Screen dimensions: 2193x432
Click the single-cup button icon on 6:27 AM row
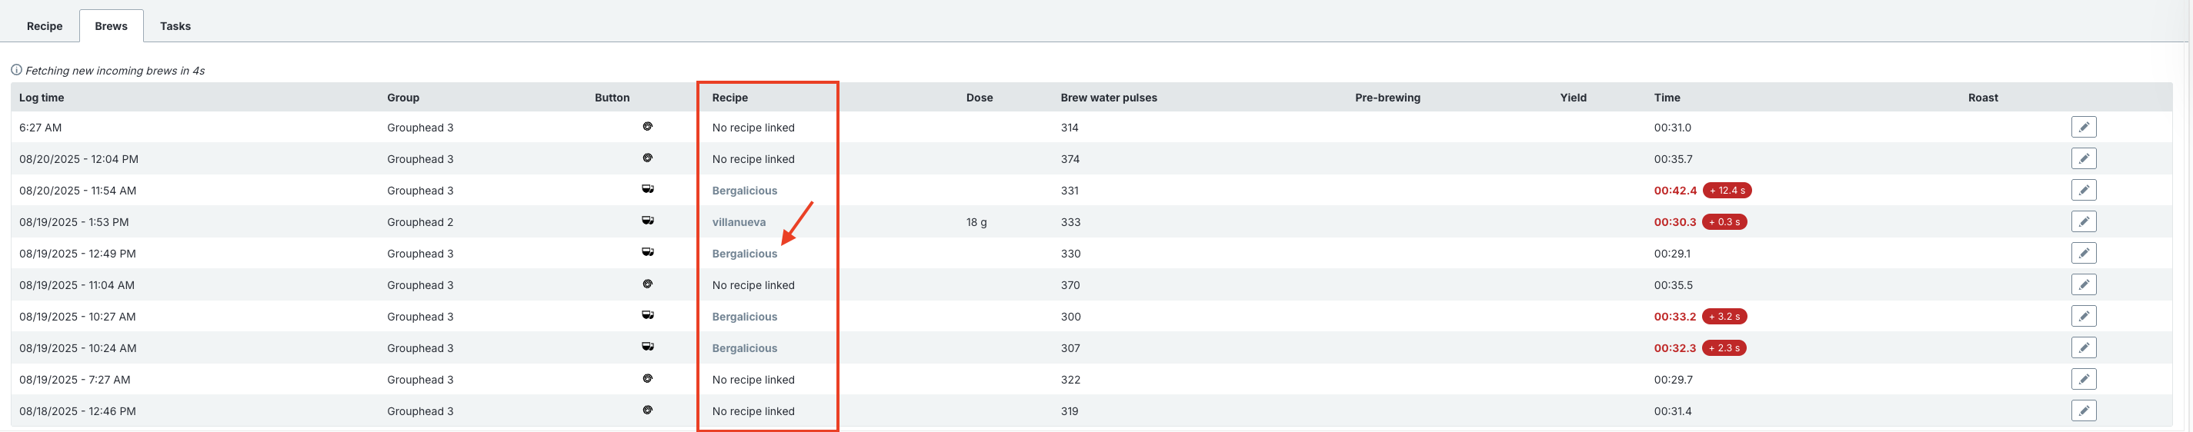pos(647,126)
